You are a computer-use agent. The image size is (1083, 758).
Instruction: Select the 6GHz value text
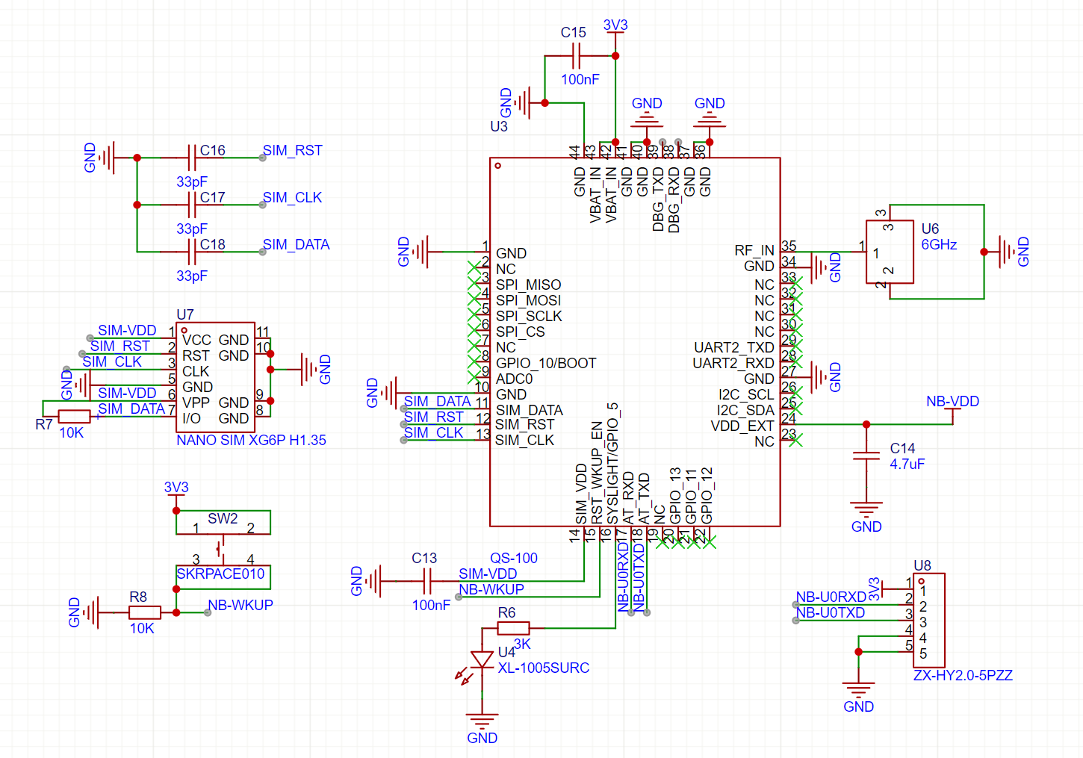coord(939,244)
